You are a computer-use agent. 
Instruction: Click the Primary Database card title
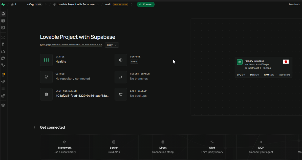pos(254,61)
